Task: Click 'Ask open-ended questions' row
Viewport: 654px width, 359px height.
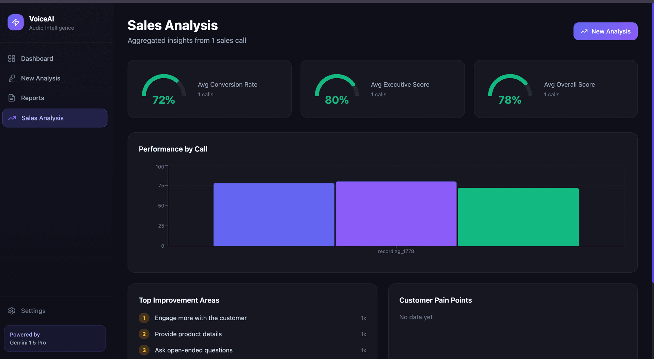Action: (252, 350)
